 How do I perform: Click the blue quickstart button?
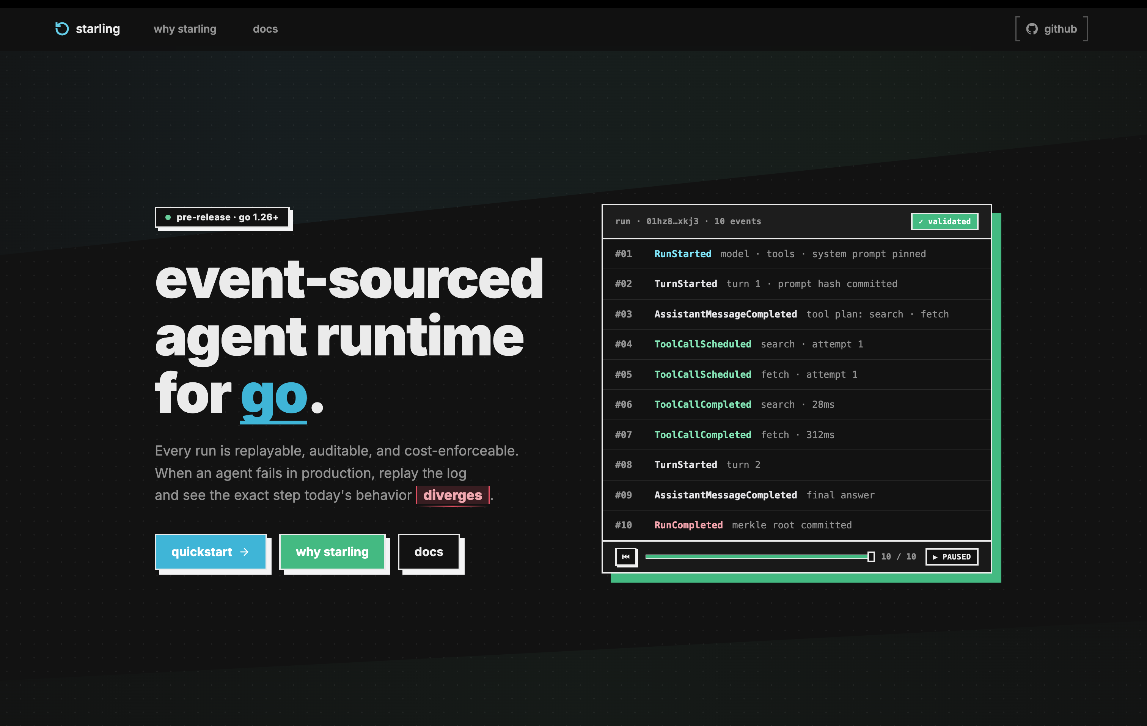(211, 552)
